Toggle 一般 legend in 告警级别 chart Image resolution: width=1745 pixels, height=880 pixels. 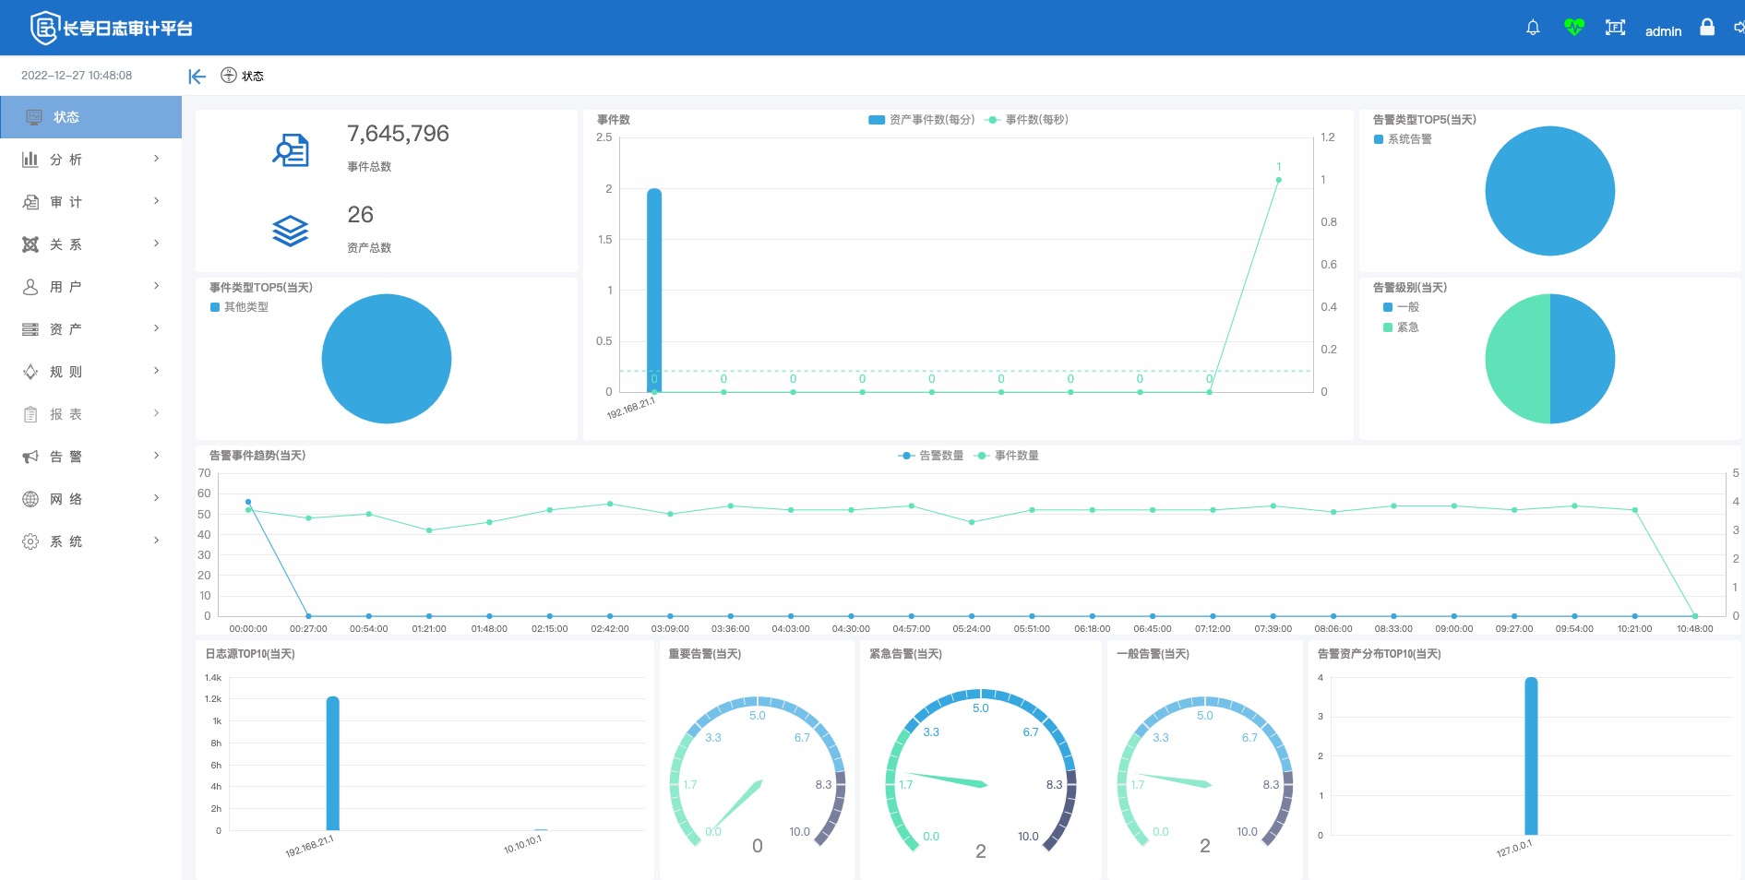1401,307
